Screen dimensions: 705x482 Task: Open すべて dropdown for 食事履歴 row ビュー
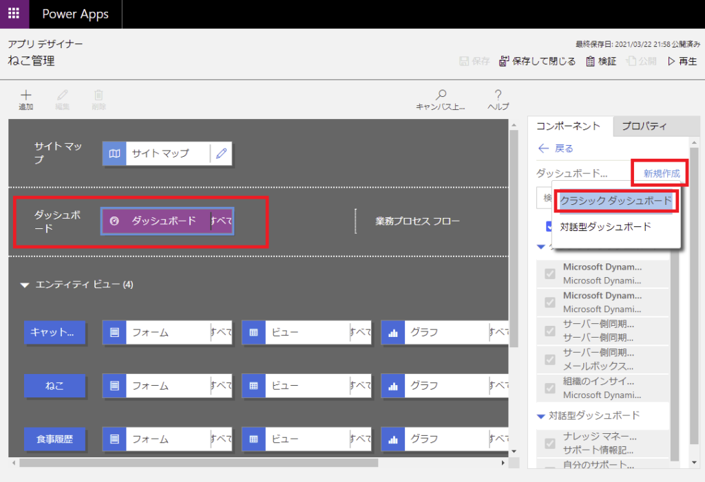(361, 439)
